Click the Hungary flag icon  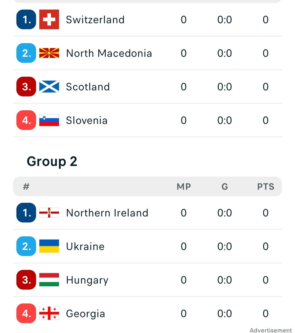click(49, 280)
